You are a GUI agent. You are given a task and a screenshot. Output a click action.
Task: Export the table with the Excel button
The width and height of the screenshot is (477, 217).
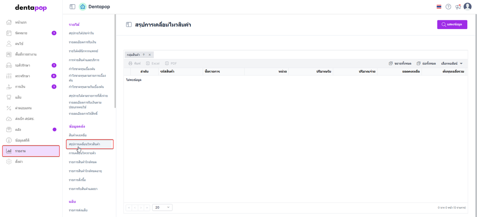(152, 63)
